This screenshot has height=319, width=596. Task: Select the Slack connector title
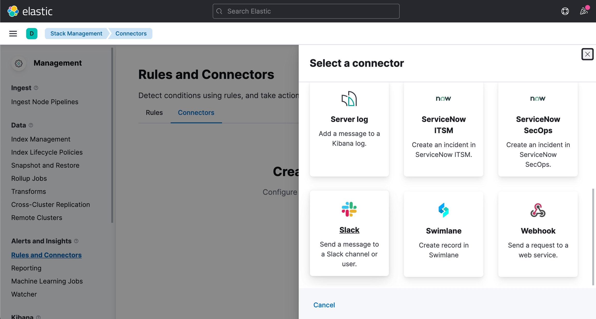coord(349,230)
